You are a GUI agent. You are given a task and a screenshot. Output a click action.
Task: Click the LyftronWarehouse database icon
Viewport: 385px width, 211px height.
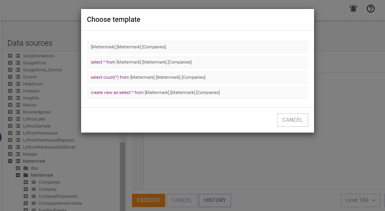[18, 133]
